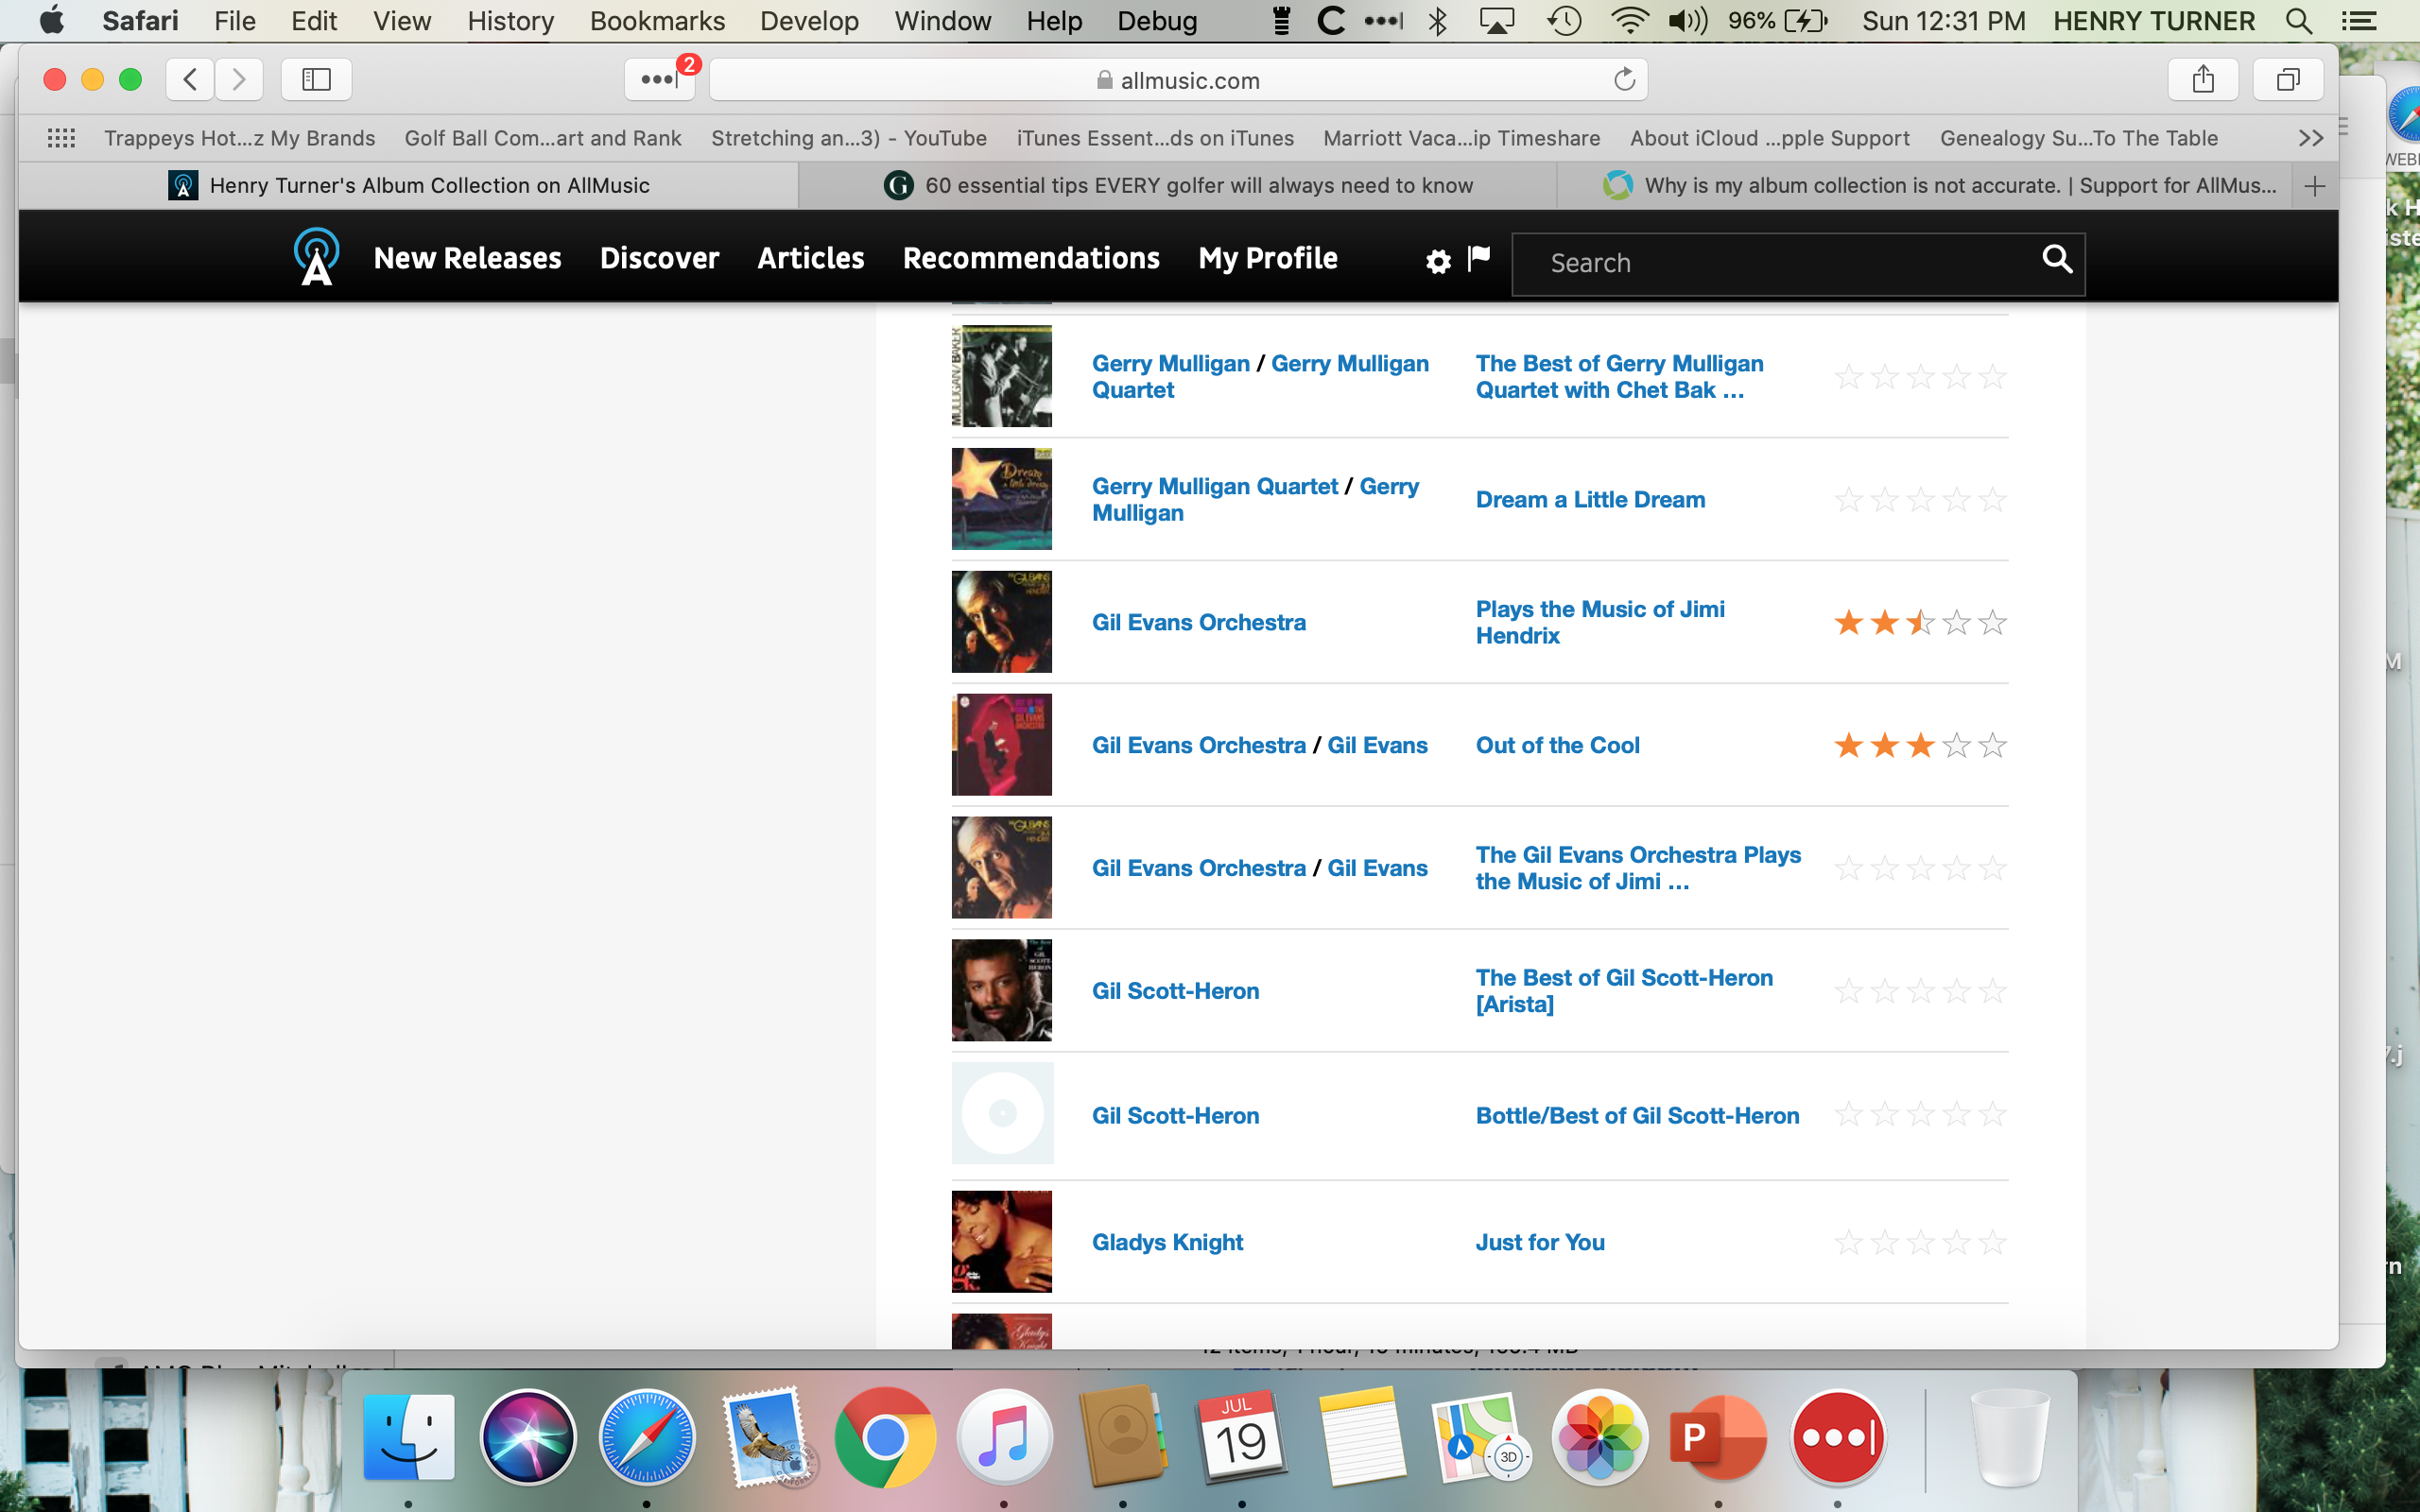
Task: Click the AllMusic logo icon
Action: click(316, 257)
